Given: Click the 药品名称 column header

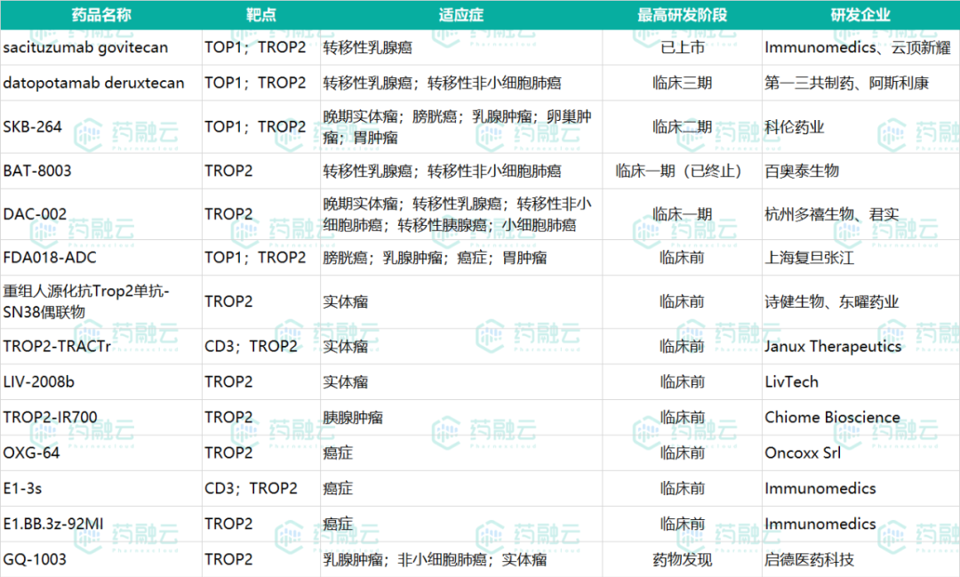Looking at the screenshot, I should [x=101, y=15].
